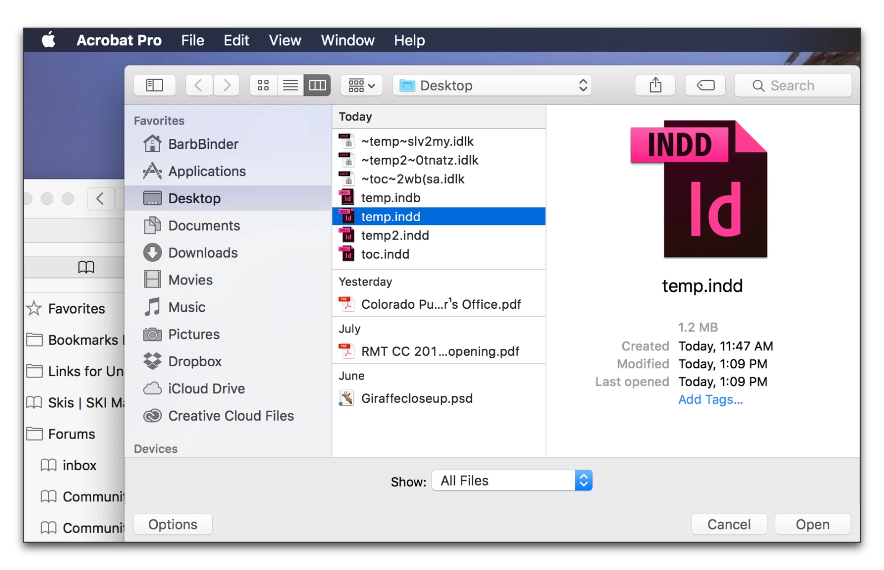This screenshot has width=884, height=570.
Task: Select iCloud Drive in the sidebar
Action: coord(228,388)
